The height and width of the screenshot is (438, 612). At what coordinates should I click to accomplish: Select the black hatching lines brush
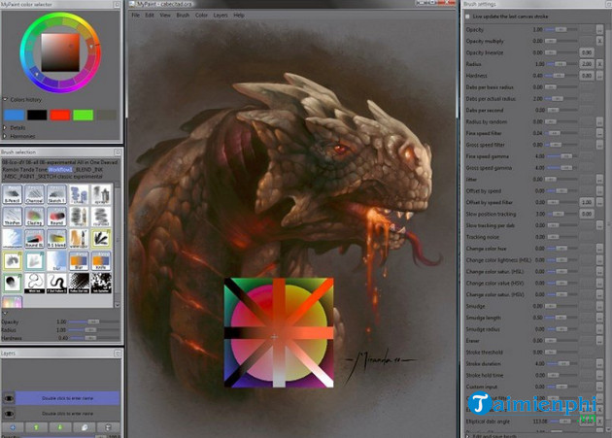pyautogui.click(x=79, y=284)
